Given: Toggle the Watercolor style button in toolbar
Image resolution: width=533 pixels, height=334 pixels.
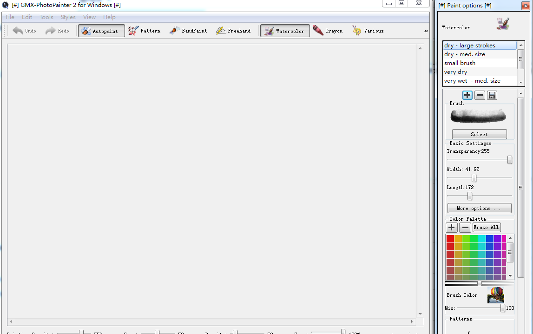Looking at the screenshot, I should pyautogui.click(x=285, y=31).
